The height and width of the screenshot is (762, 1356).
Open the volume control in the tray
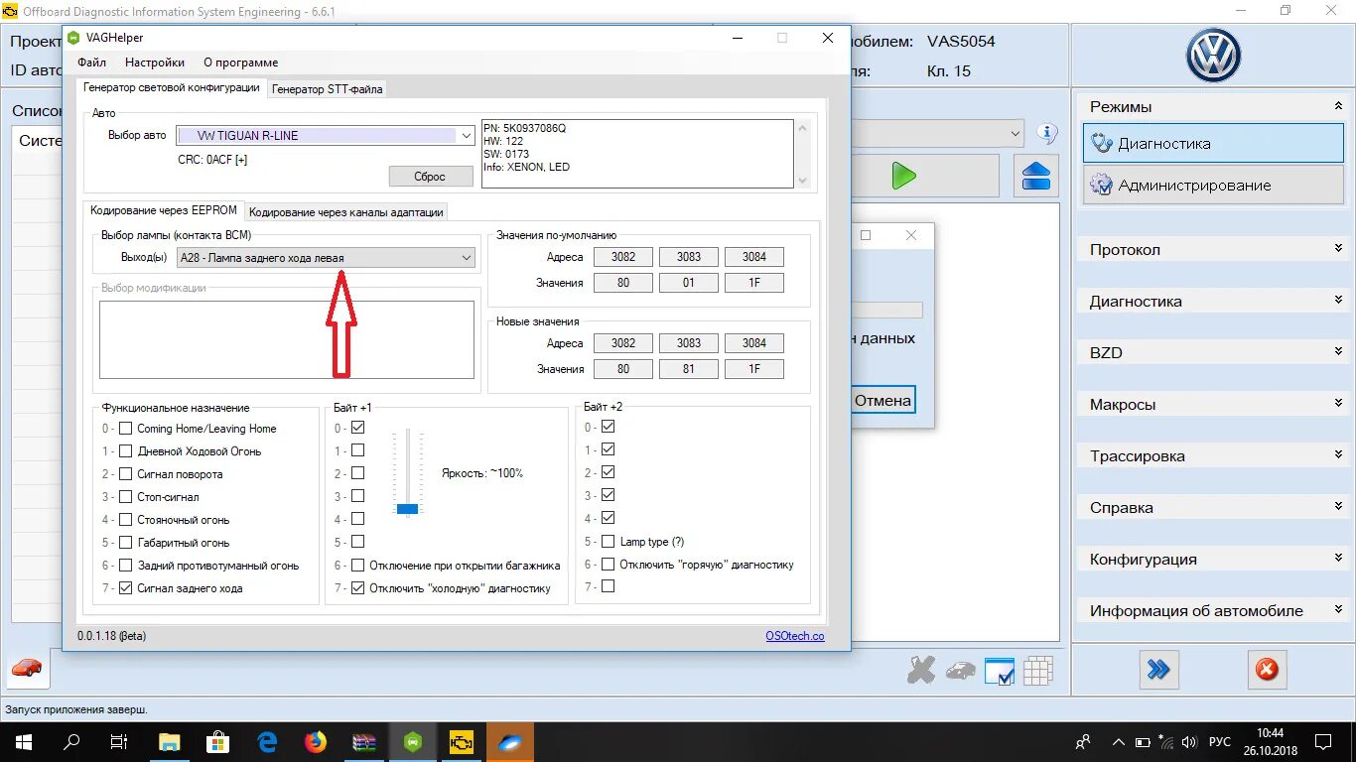[1189, 742]
